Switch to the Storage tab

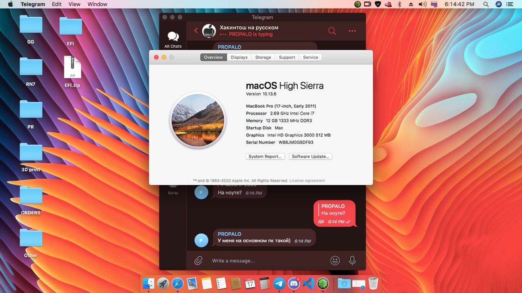(263, 57)
